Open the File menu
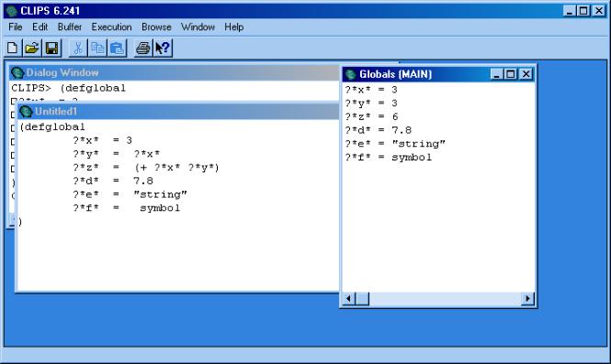 coord(16,27)
